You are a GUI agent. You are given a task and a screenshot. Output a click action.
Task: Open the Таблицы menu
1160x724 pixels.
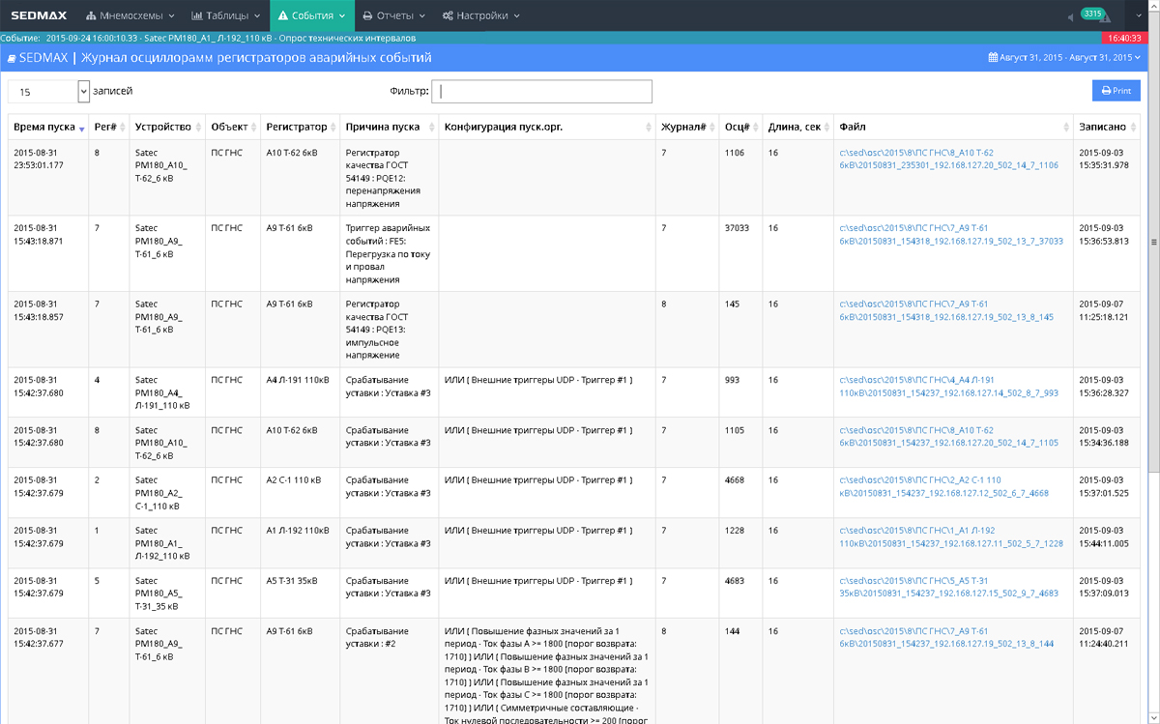226,15
